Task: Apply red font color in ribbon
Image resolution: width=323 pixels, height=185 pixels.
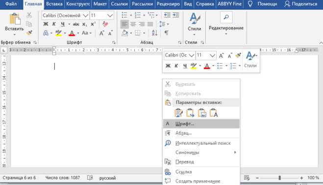Action: tap(72, 33)
